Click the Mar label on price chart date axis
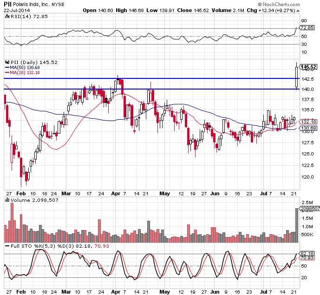The height and width of the screenshot is (295, 320). pos(66,193)
